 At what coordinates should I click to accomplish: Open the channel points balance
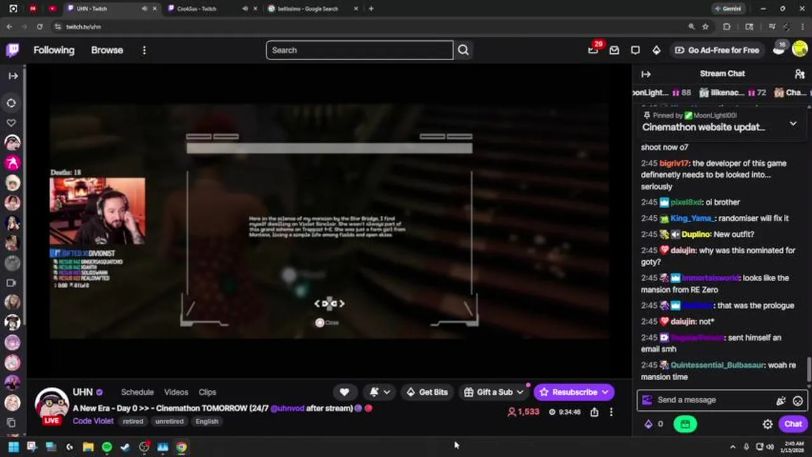point(654,424)
